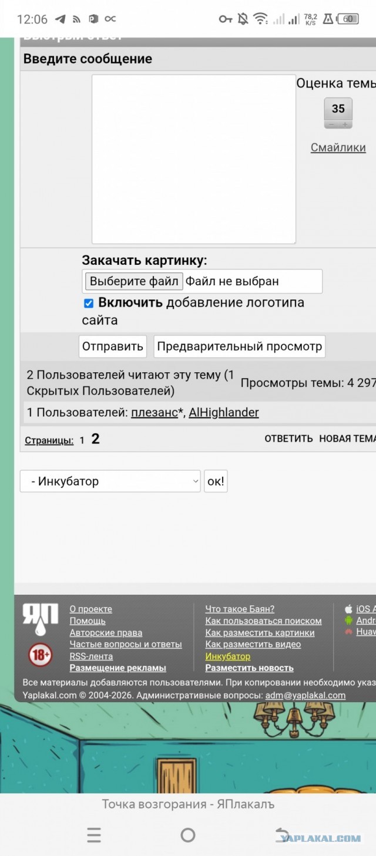Screen dimensions: 376x856
Task: Open the Смайлики link
Action: [338, 147]
